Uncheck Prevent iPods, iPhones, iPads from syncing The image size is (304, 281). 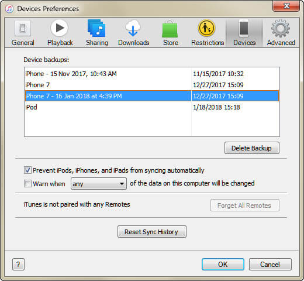tap(27, 170)
